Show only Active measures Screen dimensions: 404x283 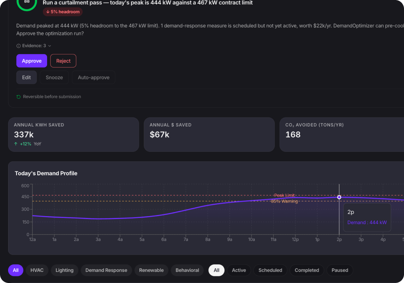pos(239,270)
